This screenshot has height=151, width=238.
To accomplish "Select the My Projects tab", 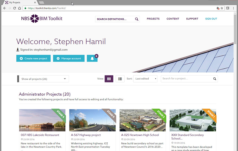I will (20, 2).
